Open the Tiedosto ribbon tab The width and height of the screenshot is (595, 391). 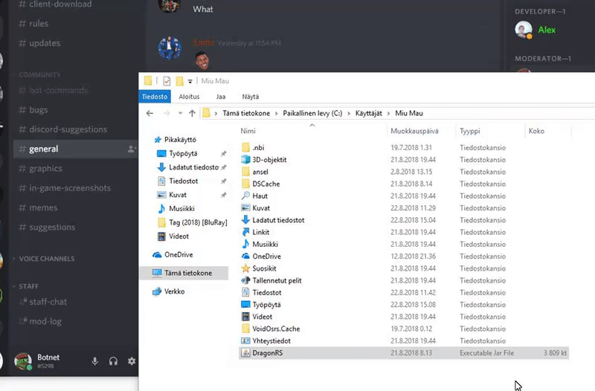coord(155,97)
